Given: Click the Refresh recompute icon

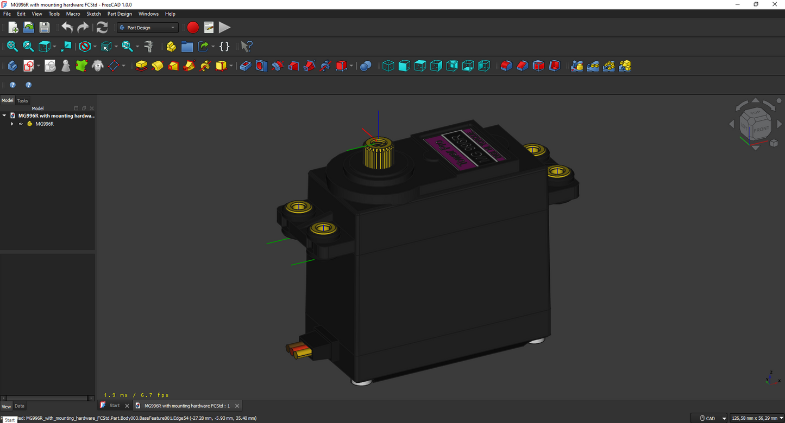Looking at the screenshot, I should tap(102, 27).
